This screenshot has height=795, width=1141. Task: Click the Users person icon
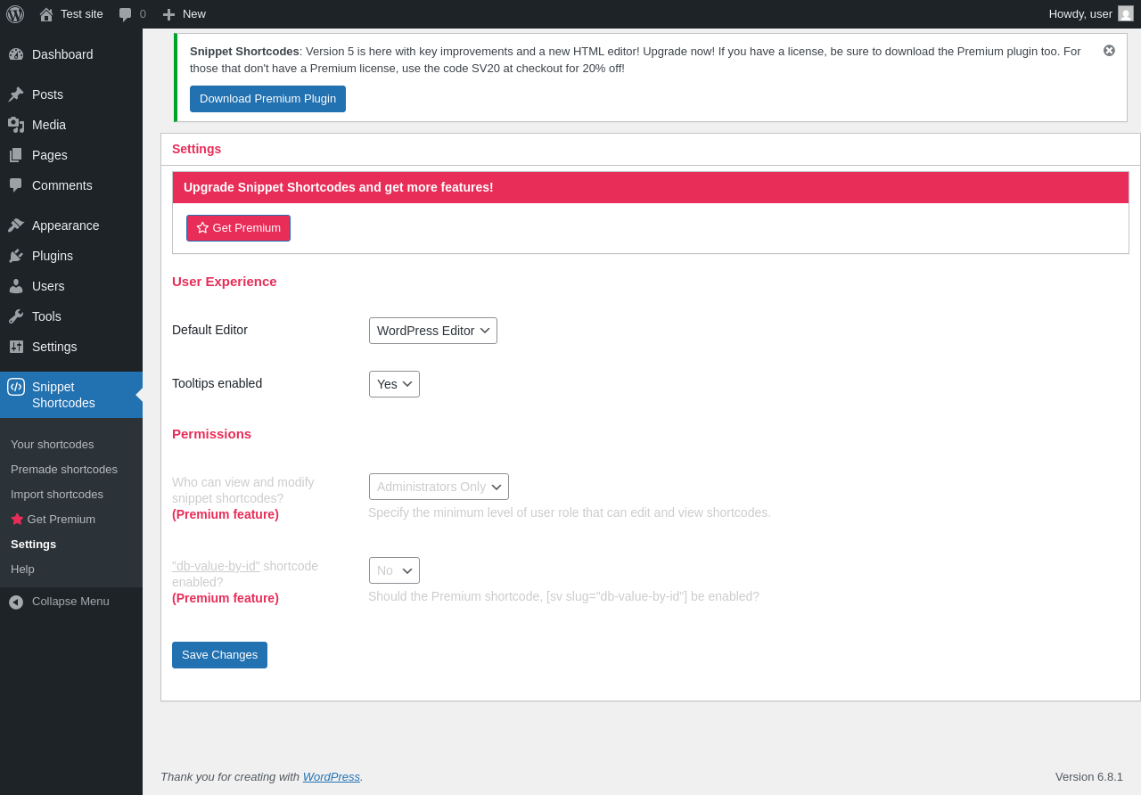pyautogui.click(x=16, y=286)
